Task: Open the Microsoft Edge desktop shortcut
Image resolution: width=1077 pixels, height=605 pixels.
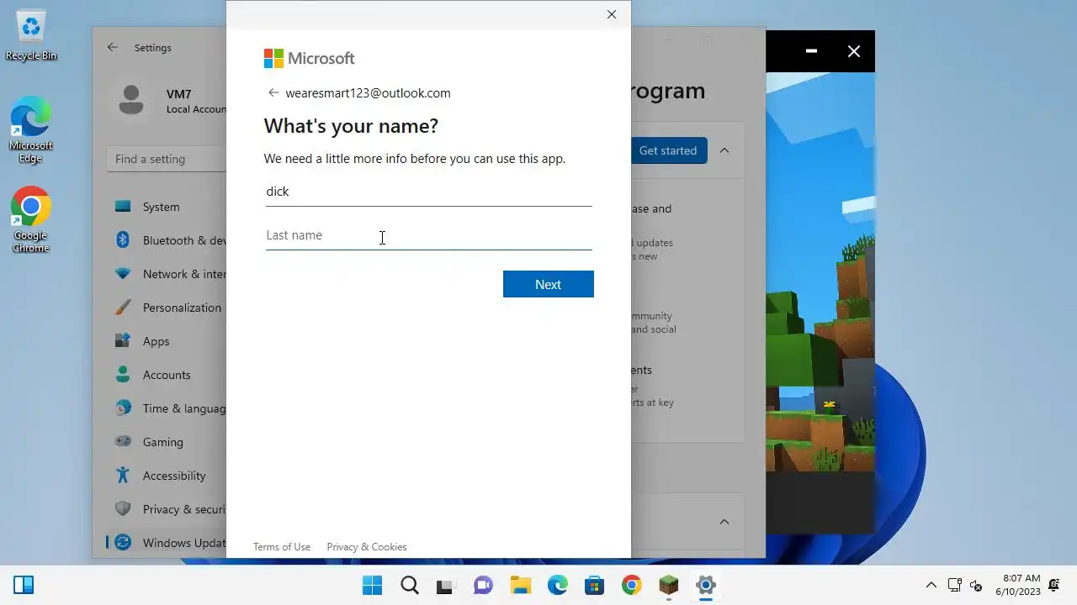Action: pos(31,130)
